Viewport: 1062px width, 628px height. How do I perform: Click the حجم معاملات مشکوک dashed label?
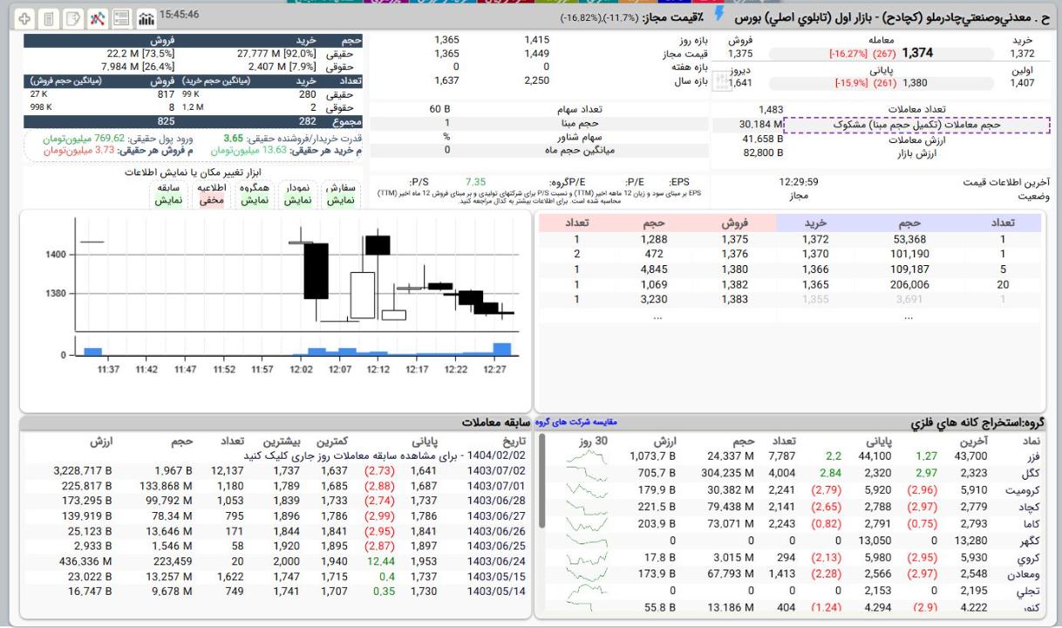click(916, 125)
